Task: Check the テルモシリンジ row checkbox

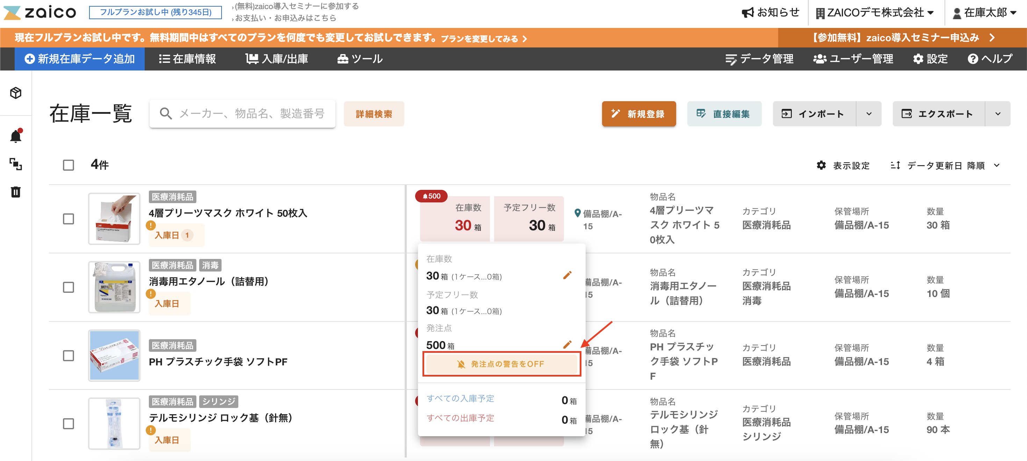Action: [x=68, y=423]
